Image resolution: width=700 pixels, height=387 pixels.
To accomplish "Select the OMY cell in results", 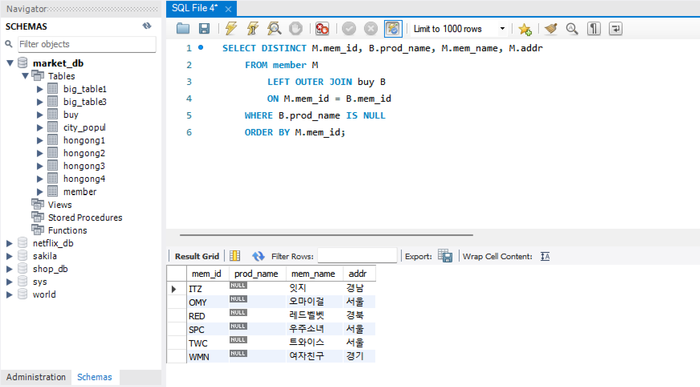I will point(208,302).
